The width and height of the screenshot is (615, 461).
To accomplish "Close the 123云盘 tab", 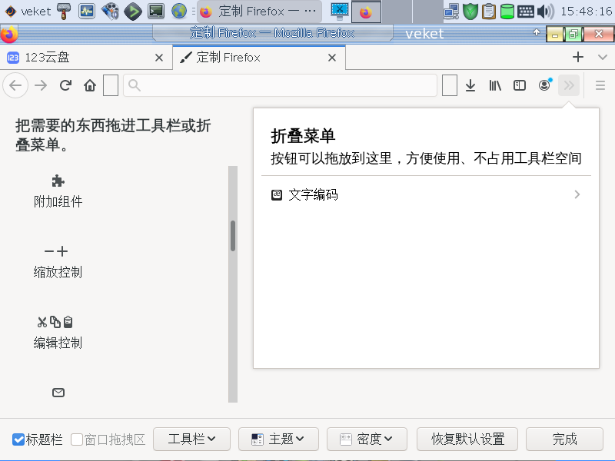I will point(159,58).
